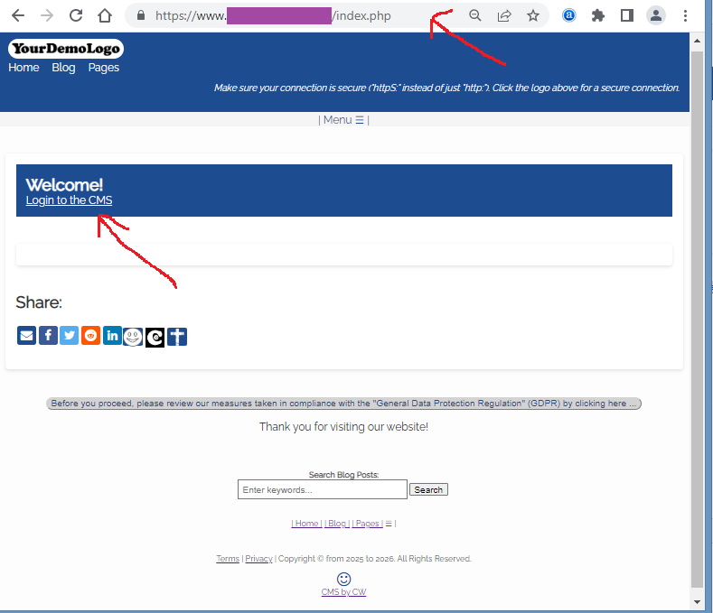Screen dimensions: 713x613
Task: Share page on Reddit
Action: pos(90,336)
